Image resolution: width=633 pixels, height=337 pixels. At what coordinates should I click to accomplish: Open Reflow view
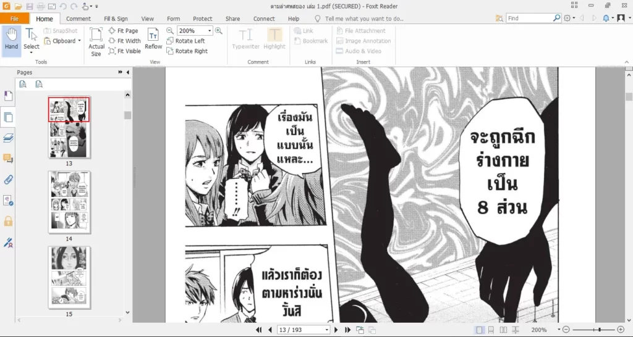[x=153, y=39]
